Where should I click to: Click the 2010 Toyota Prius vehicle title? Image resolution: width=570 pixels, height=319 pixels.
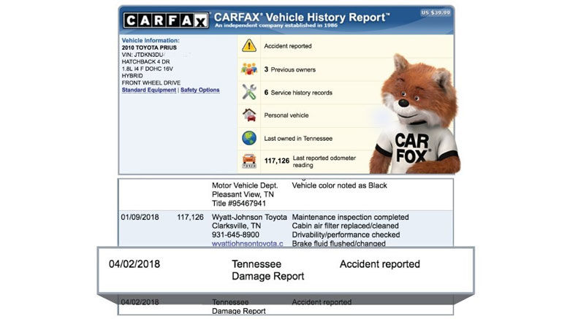click(x=150, y=47)
